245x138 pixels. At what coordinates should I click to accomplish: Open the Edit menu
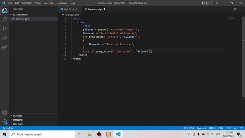point(17,3)
